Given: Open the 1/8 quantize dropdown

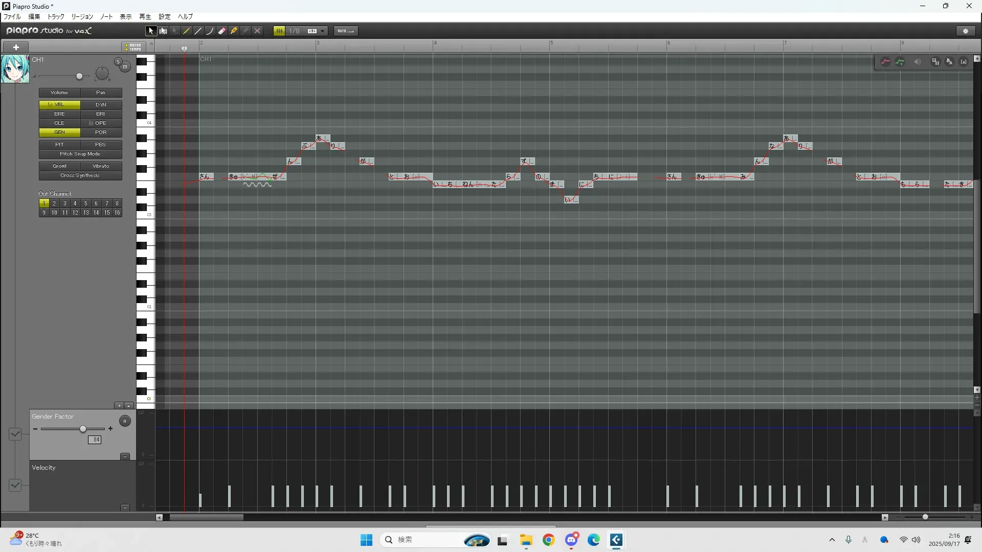Looking at the screenshot, I should click(x=322, y=31).
